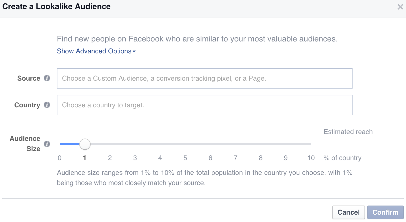The image size is (406, 222).
Task: Click the 'Audience Size' label
Action: (25, 144)
